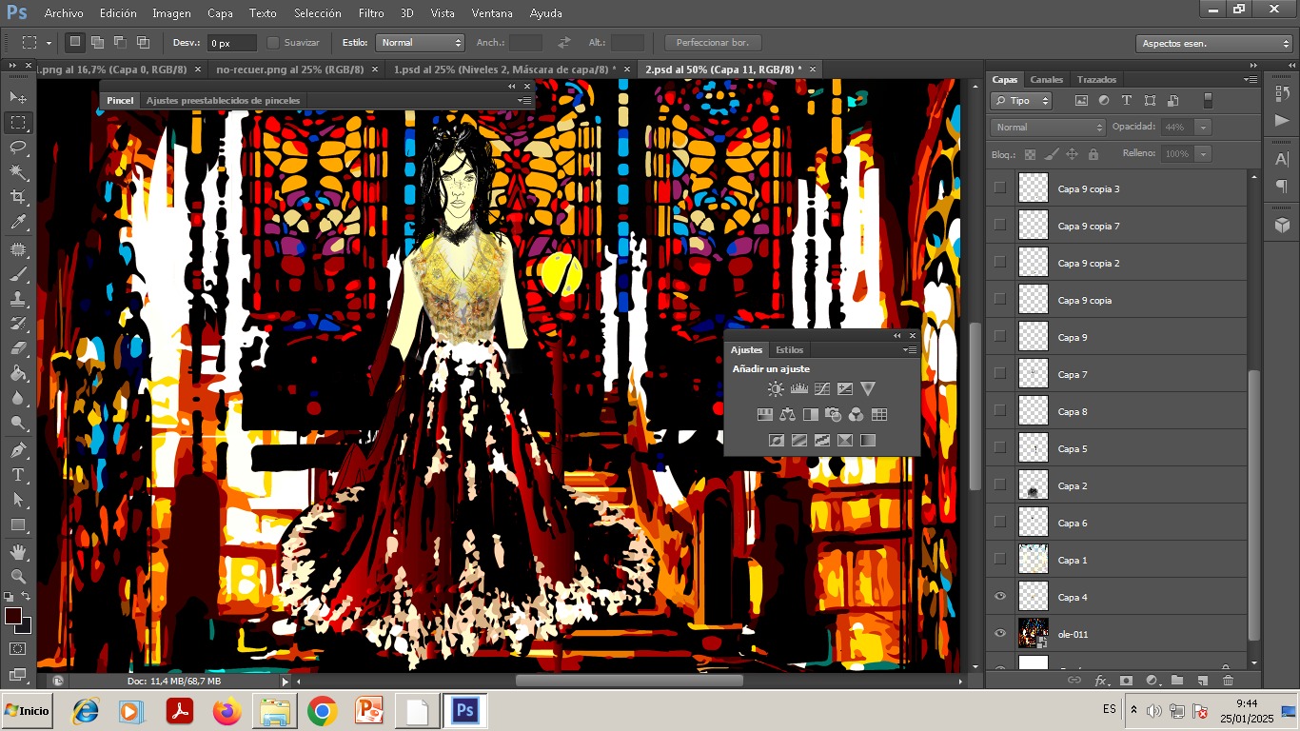Select the Hand tool
The width and height of the screenshot is (1300, 731).
point(18,551)
